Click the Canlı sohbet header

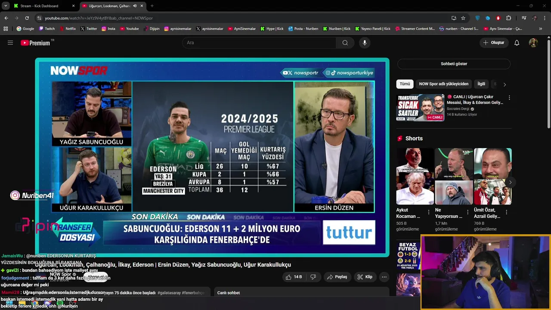(x=229, y=293)
